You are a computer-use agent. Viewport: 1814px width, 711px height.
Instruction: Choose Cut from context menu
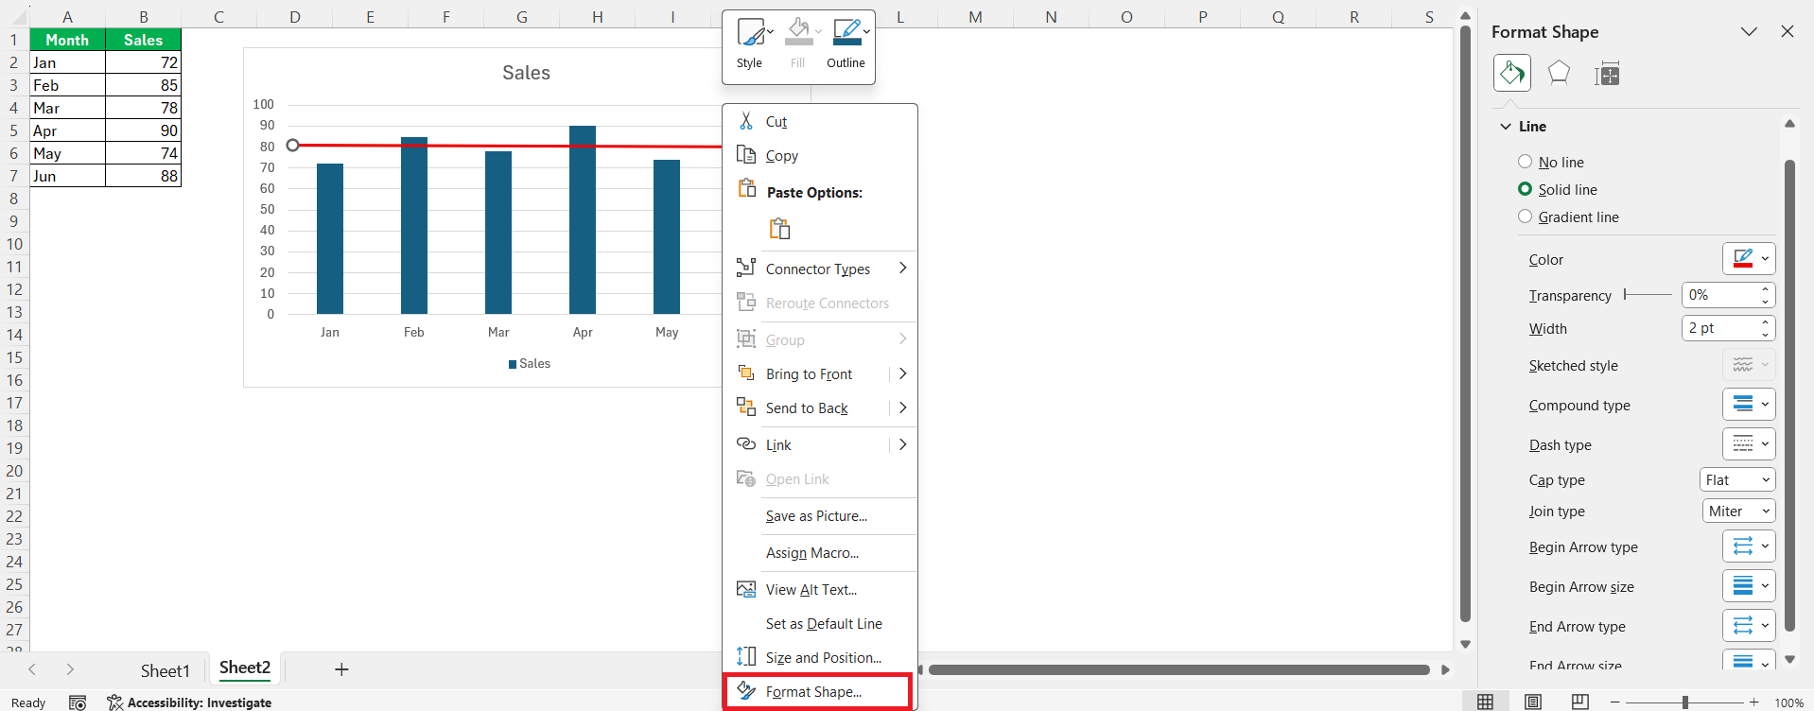click(x=820, y=121)
